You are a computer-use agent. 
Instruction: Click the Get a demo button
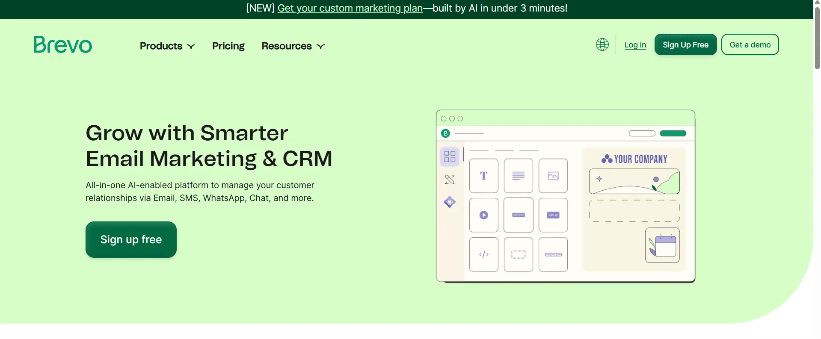click(750, 45)
